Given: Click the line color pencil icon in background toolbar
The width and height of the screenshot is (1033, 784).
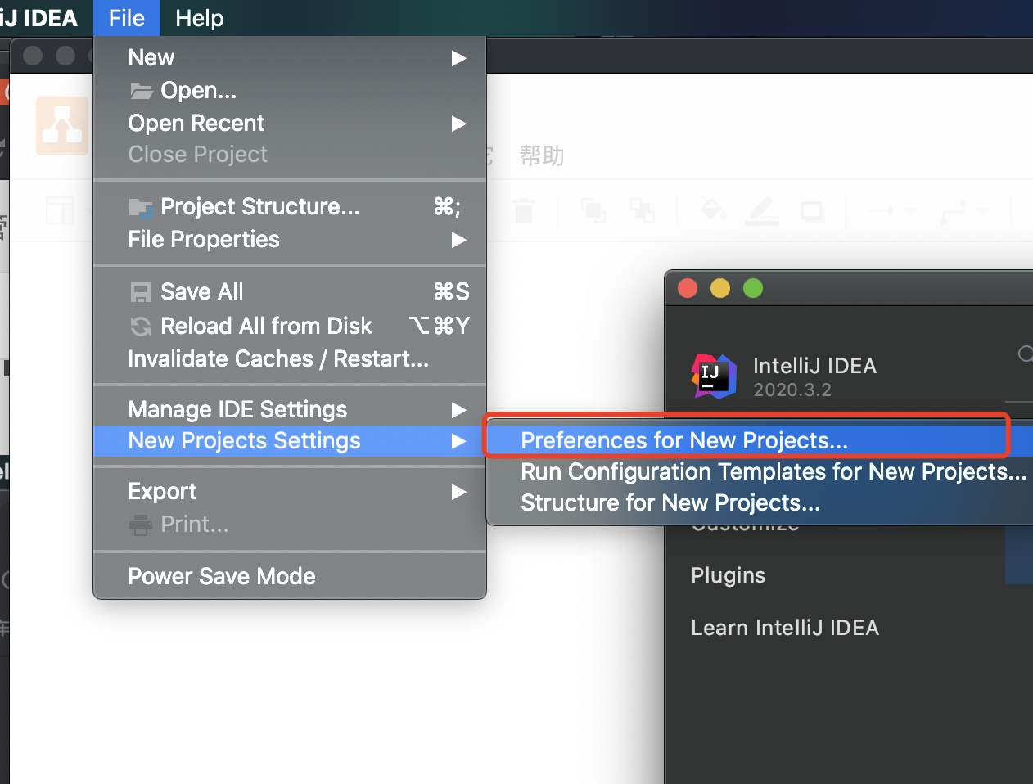Looking at the screenshot, I should (761, 211).
